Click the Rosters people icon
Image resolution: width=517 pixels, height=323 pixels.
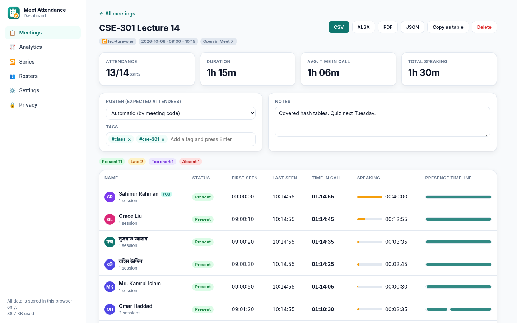[x=13, y=76]
